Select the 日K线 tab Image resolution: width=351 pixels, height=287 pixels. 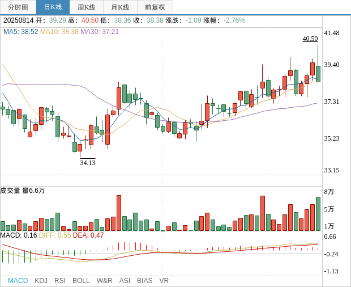click(53, 7)
